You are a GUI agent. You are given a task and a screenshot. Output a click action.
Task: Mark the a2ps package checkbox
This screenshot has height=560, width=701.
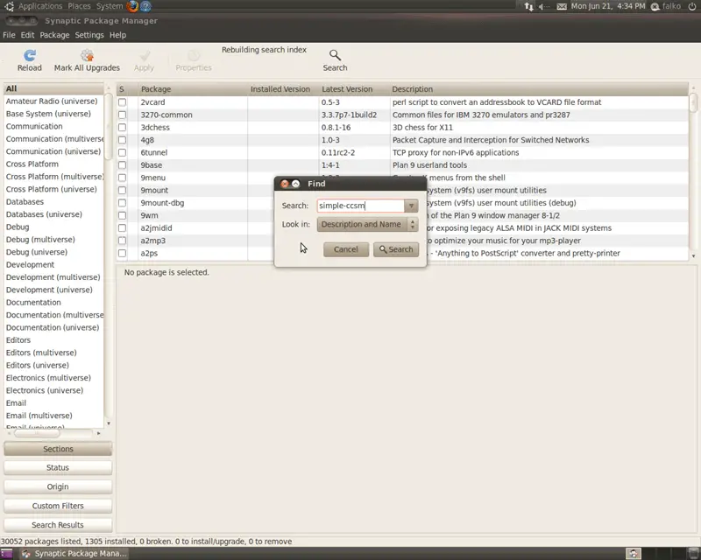122,253
